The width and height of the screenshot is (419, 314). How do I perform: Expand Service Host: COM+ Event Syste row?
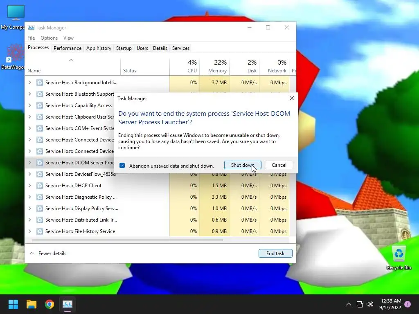tap(29, 128)
